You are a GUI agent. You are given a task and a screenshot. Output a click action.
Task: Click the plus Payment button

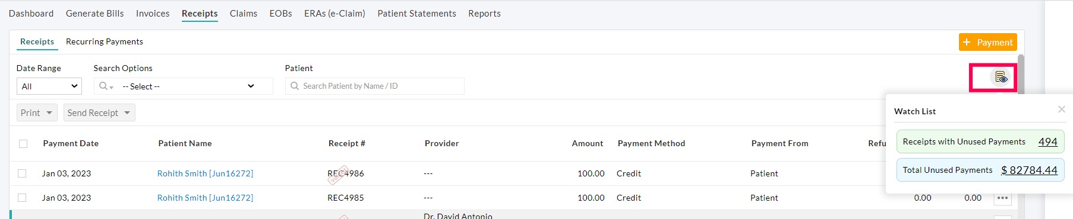(987, 42)
